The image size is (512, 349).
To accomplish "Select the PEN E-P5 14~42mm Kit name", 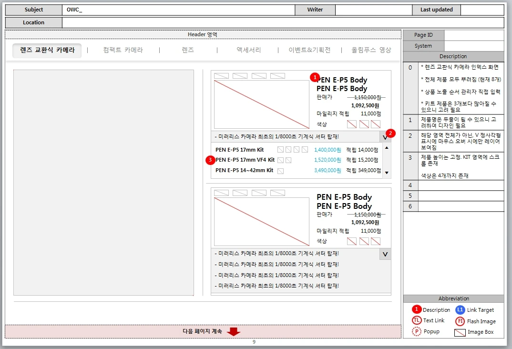I will click(244, 170).
